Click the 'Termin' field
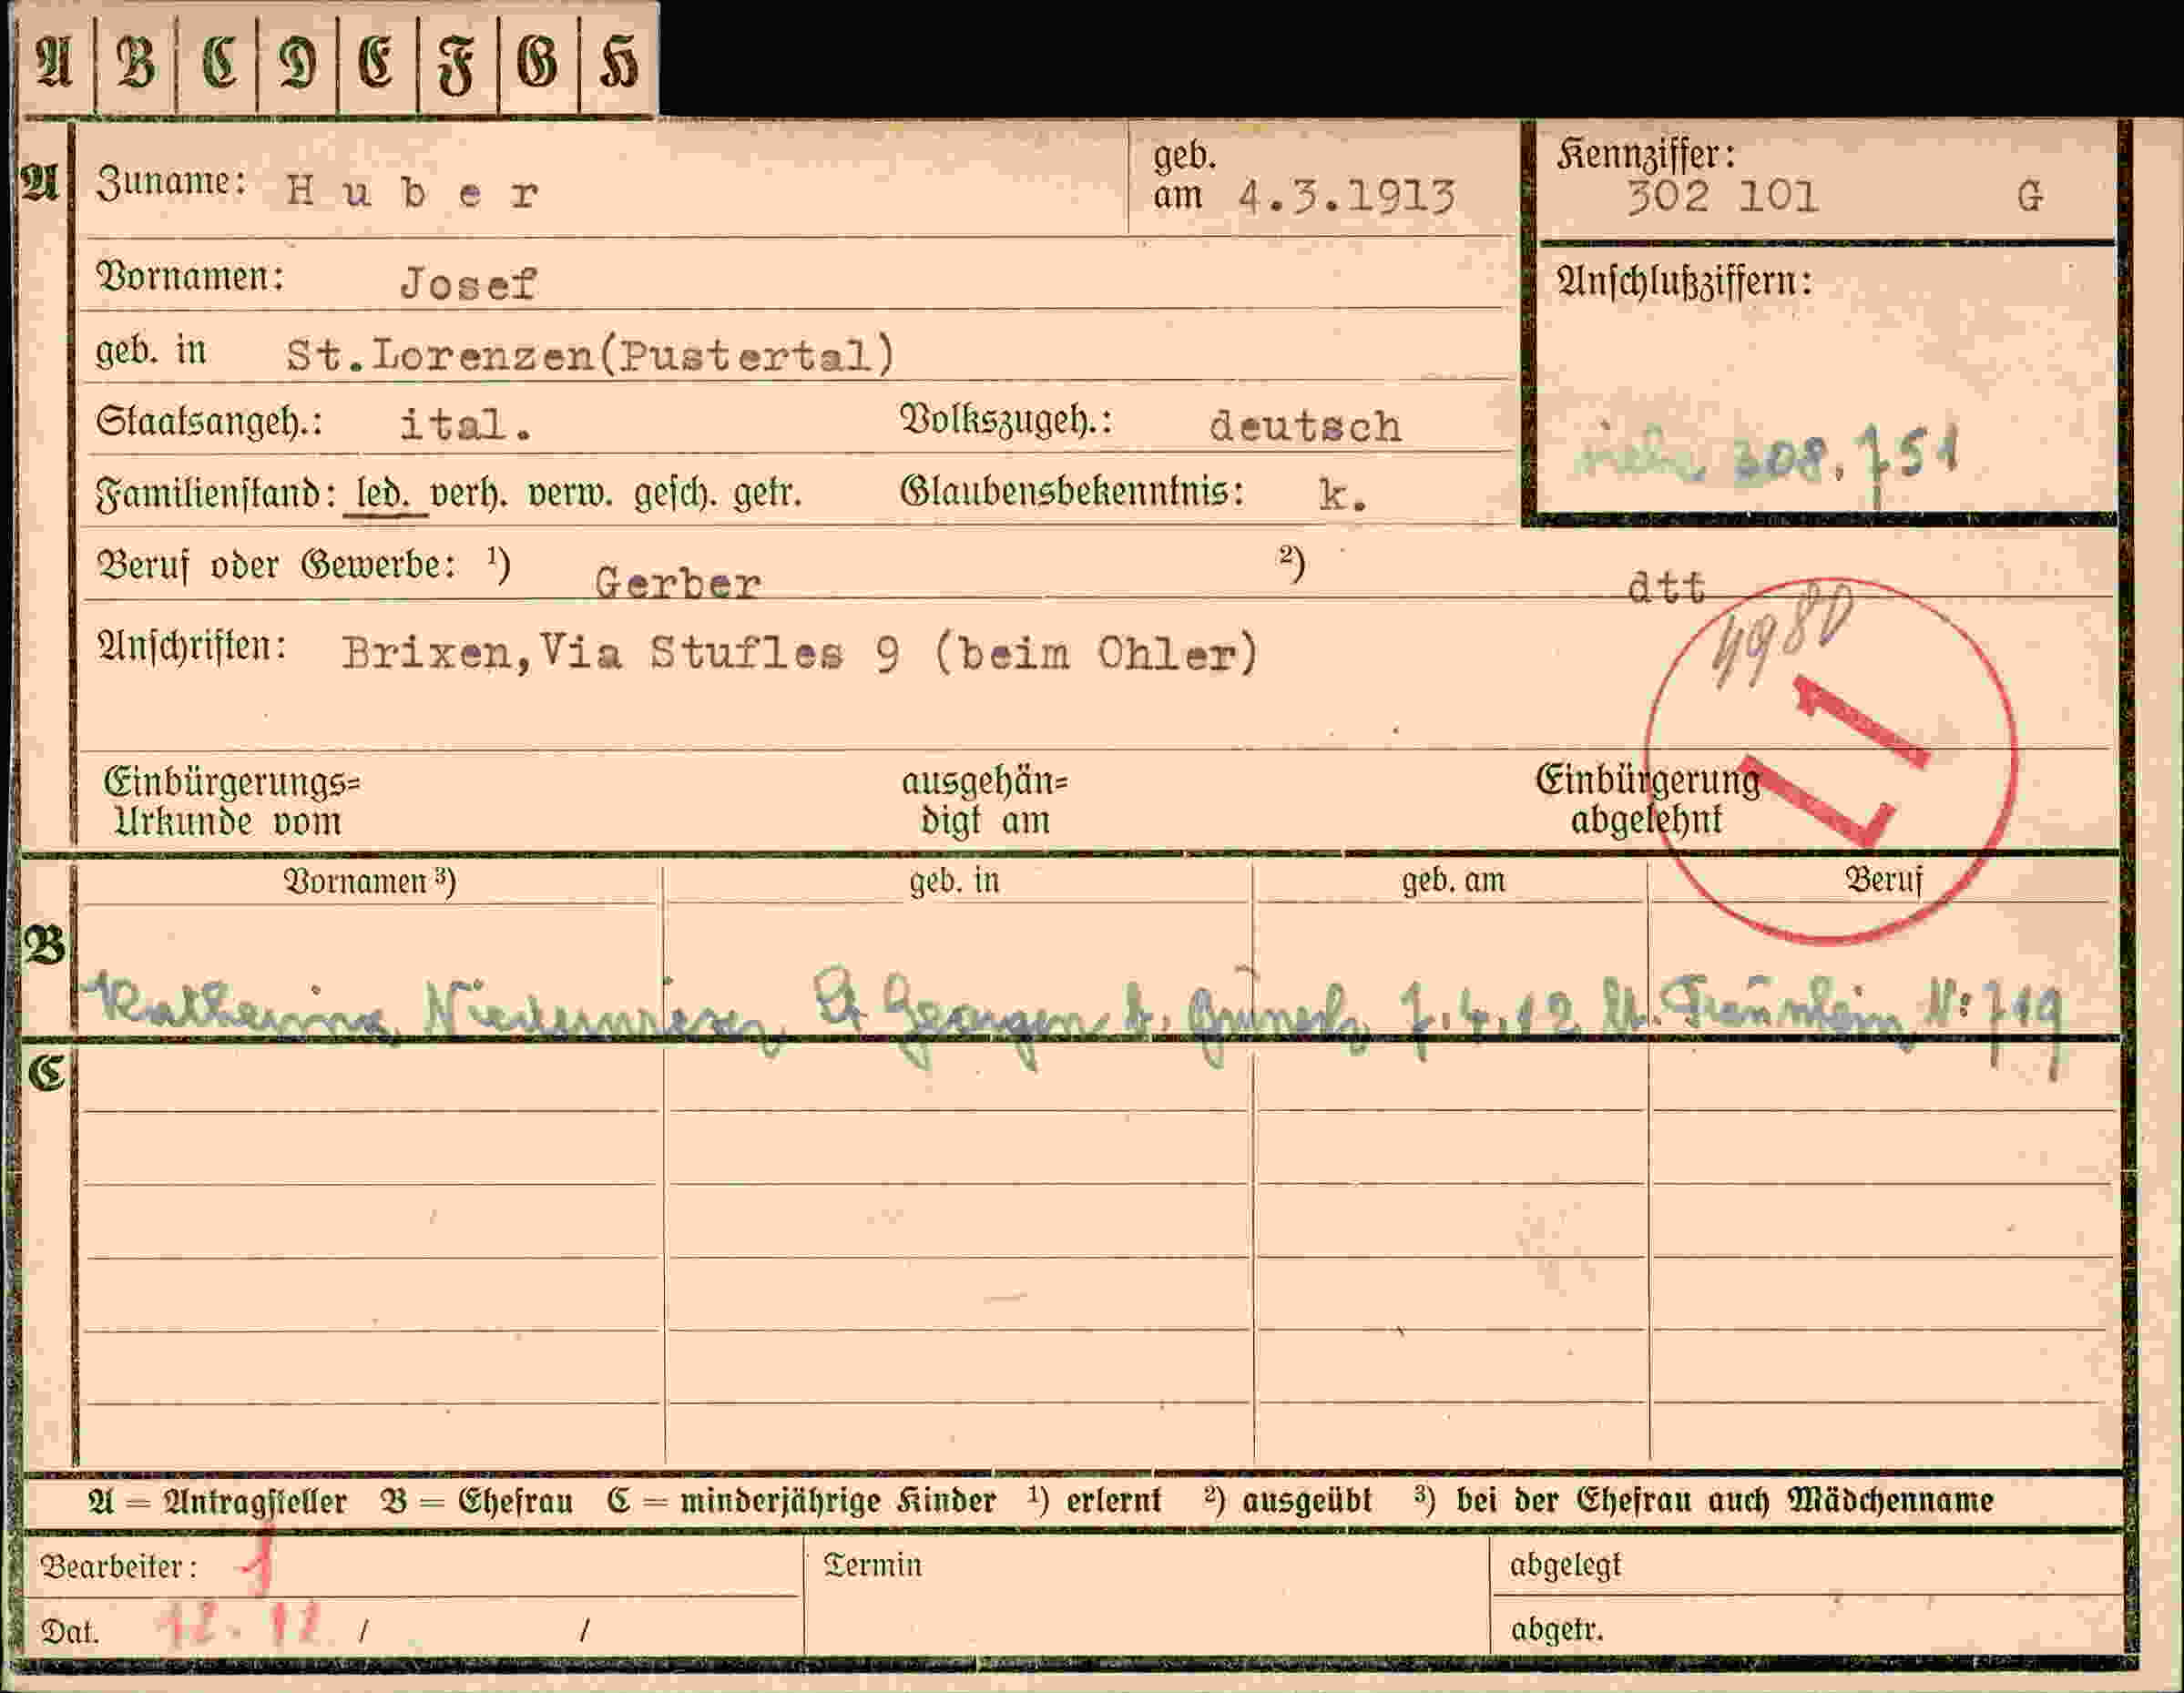 pyautogui.click(x=1146, y=1596)
